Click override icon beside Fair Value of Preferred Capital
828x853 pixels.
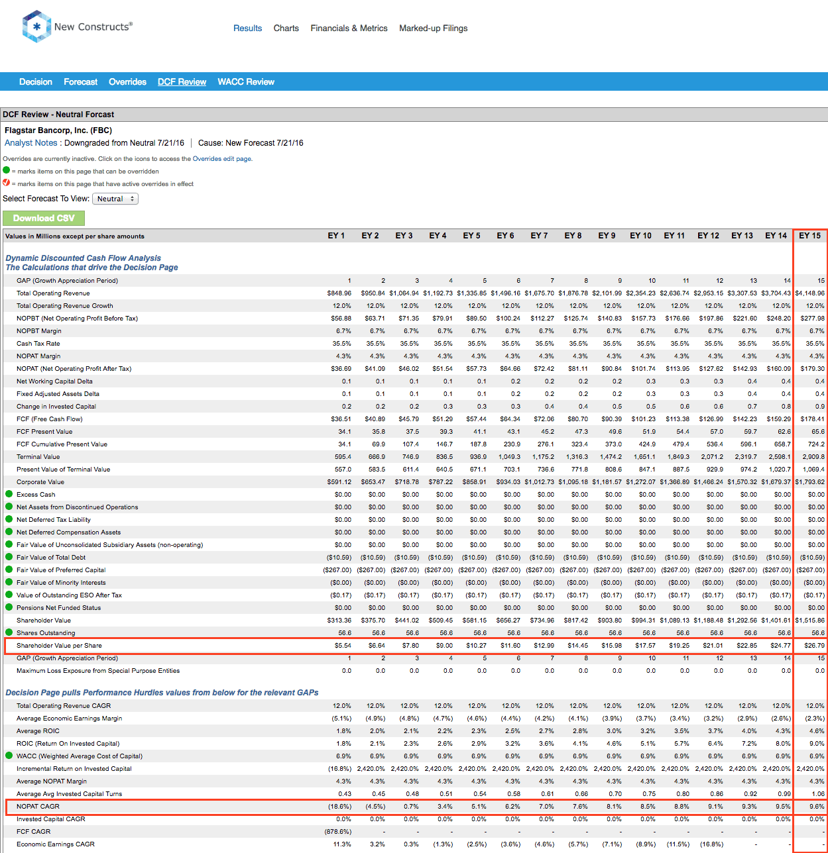pyautogui.click(x=9, y=570)
